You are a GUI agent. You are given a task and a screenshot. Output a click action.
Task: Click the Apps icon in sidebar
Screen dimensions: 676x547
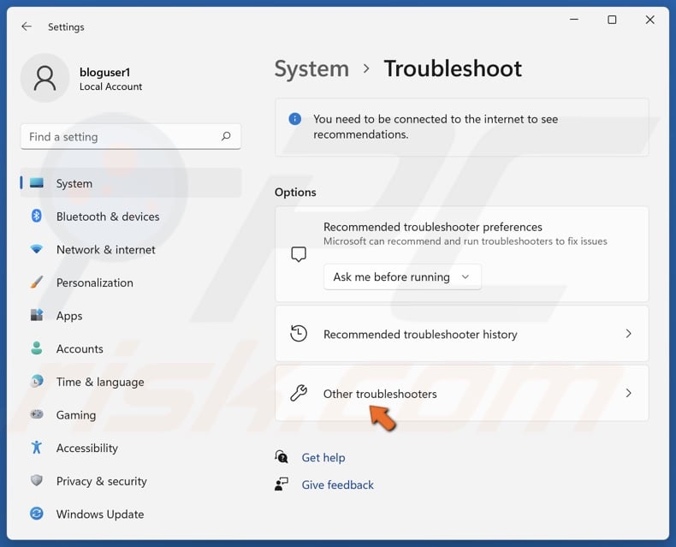[37, 315]
